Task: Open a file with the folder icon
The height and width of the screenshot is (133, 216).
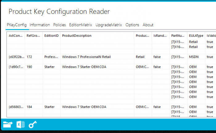Action: (x=8, y=124)
